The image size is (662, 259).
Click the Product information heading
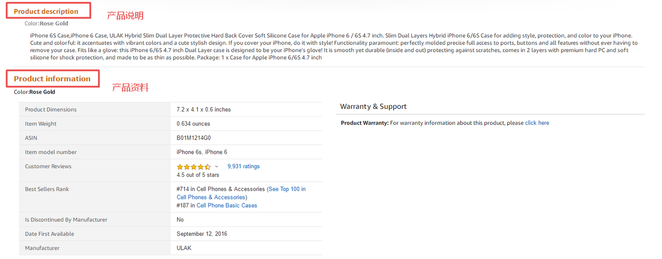pos(52,79)
